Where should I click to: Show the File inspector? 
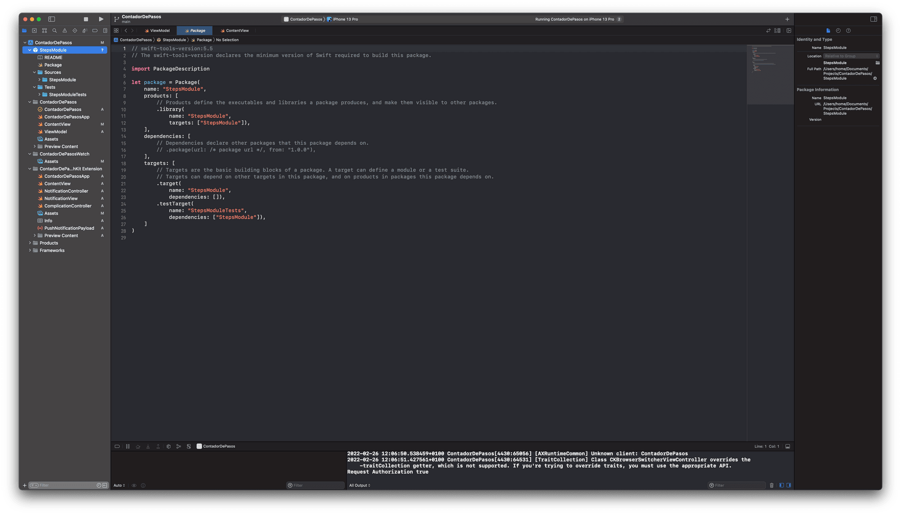[828, 31]
